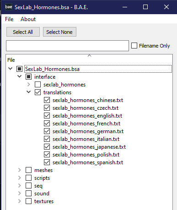177x210 pixels.
Task: Select sexlab_hormones_spanish.txt file name
Action: [88, 162]
